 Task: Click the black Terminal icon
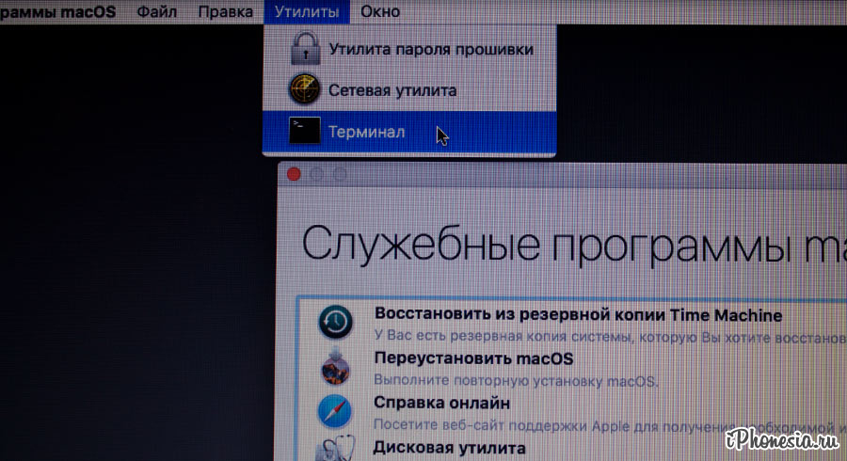click(305, 131)
